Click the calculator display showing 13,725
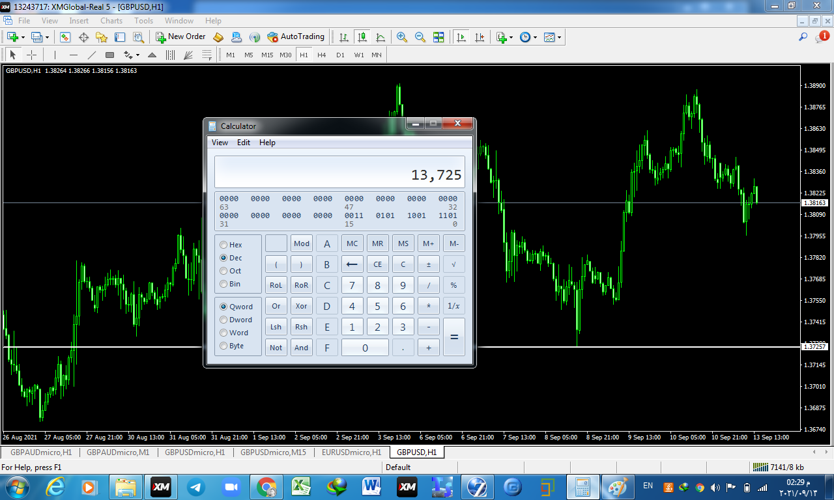This screenshot has width=834, height=500. click(x=339, y=173)
